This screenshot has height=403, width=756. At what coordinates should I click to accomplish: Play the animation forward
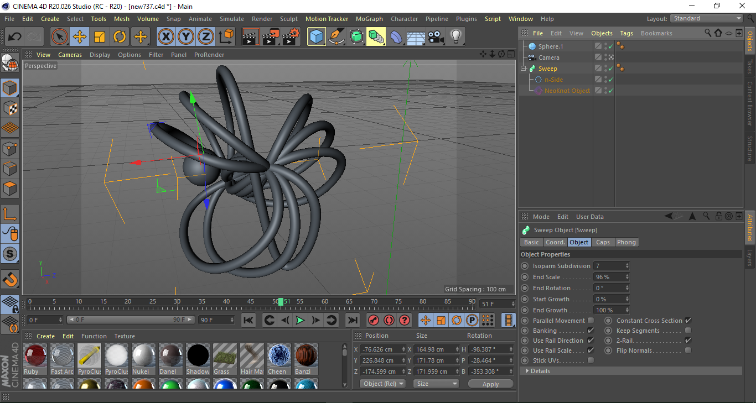tap(300, 320)
